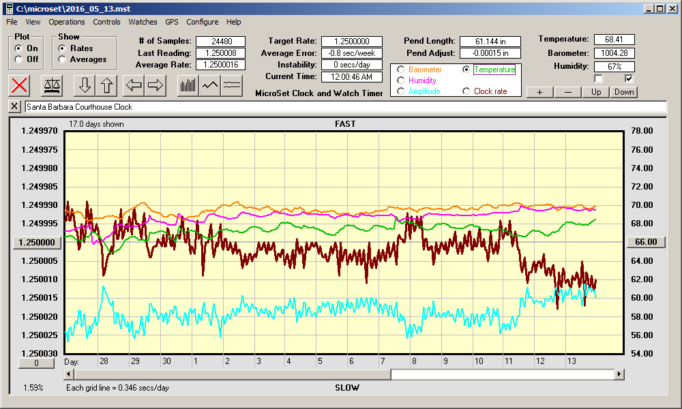
Task: Click the horizontal scrollbar right arrow
Action: pos(619,374)
